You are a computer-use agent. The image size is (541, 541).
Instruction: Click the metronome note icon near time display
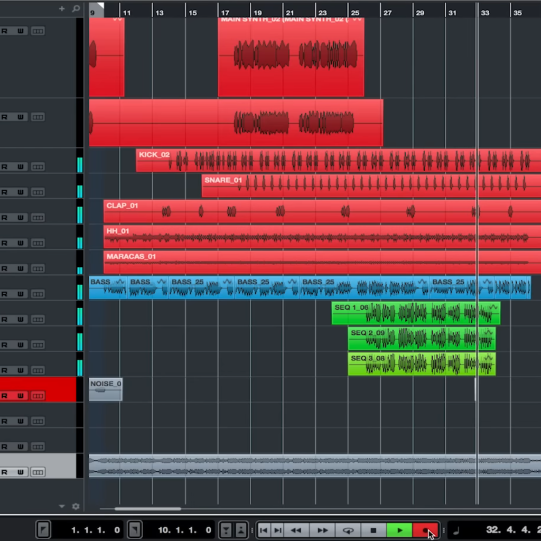[x=455, y=530]
